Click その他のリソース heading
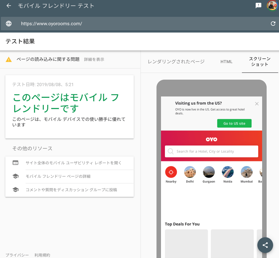Viewport: 279px width, 258px height. pyautogui.click(x=32, y=148)
